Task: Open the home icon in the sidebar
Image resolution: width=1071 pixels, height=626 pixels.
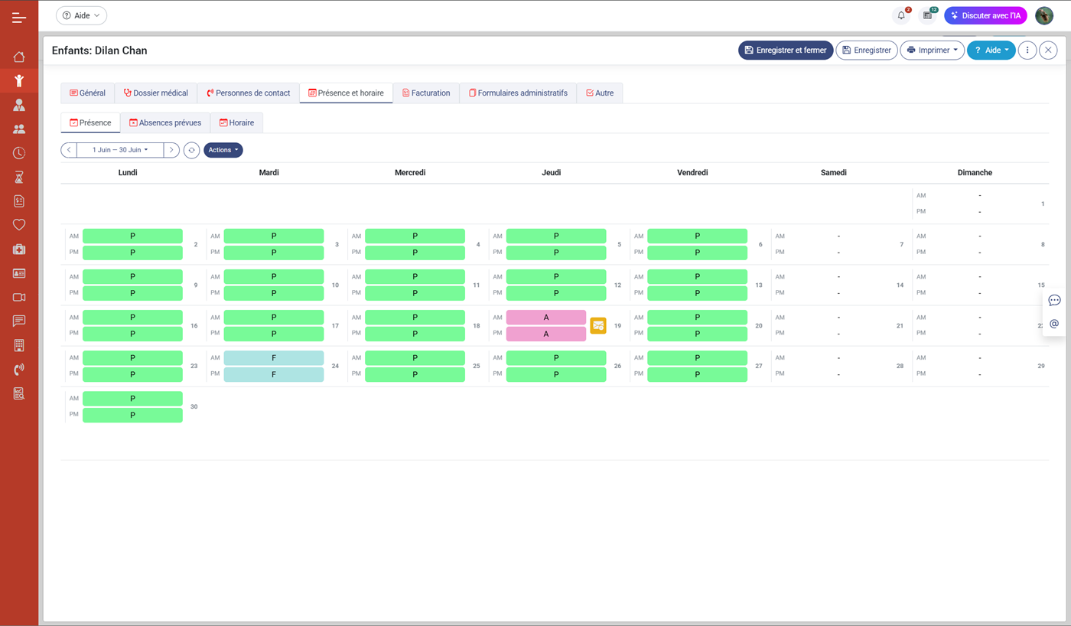Action: tap(19, 57)
